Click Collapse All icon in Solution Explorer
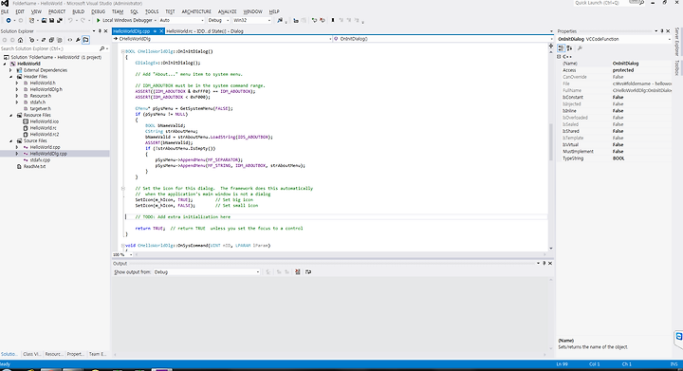The width and height of the screenshot is (683, 371). click(x=51, y=40)
